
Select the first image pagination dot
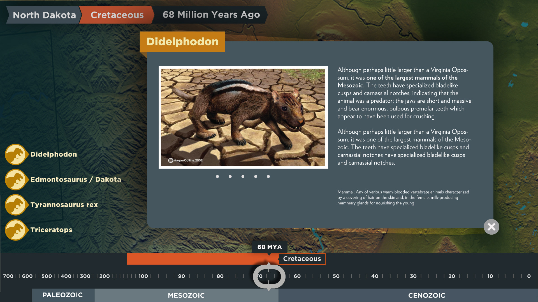(x=217, y=176)
